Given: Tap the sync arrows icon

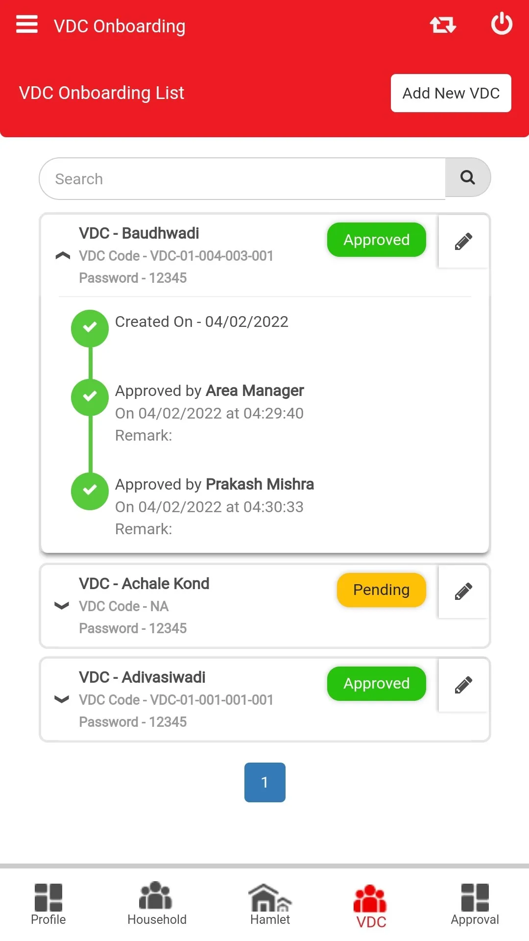Looking at the screenshot, I should 443,25.
